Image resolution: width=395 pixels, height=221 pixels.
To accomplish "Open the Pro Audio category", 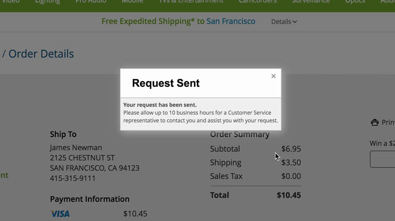I will [91, 2].
